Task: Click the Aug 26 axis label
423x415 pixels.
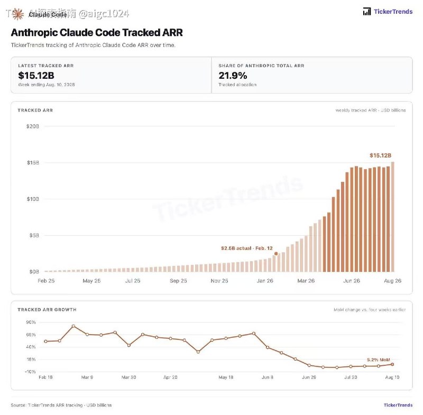Action: [x=392, y=281]
